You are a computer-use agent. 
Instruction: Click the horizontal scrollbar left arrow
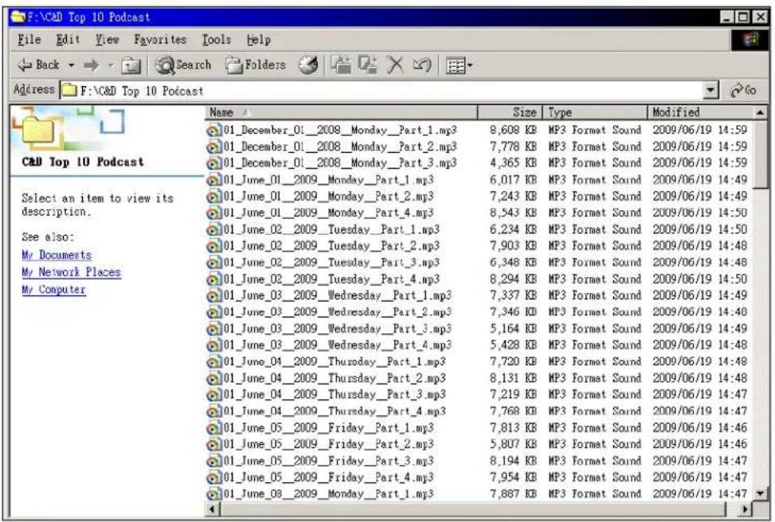click(x=213, y=508)
